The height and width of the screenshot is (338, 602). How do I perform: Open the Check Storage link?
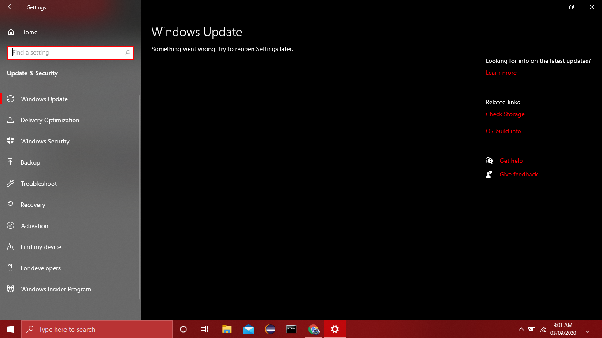coord(505,114)
